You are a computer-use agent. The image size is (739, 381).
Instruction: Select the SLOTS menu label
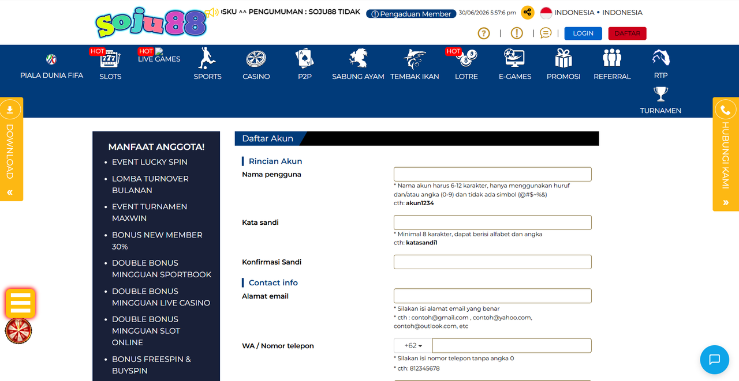click(x=110, y=76)
